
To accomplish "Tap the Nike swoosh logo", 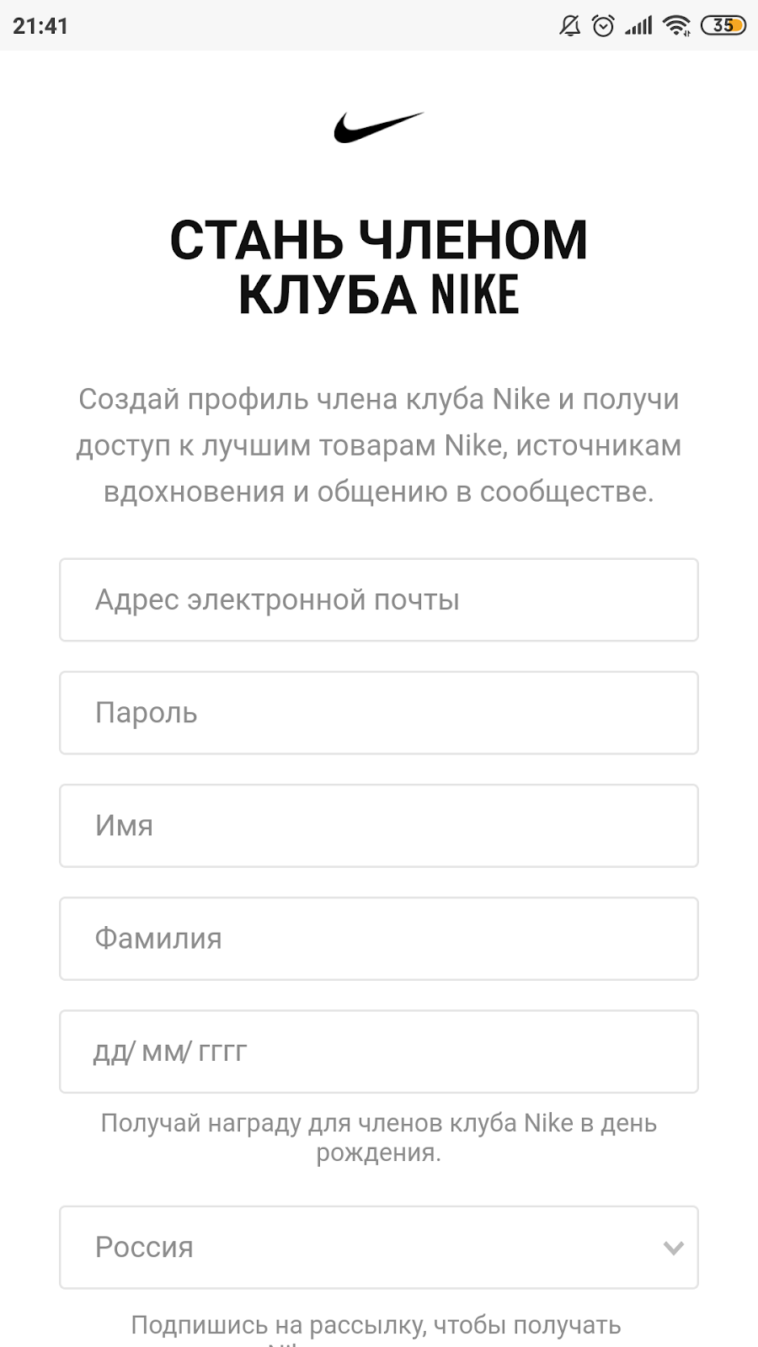I will tap(378, 127).
